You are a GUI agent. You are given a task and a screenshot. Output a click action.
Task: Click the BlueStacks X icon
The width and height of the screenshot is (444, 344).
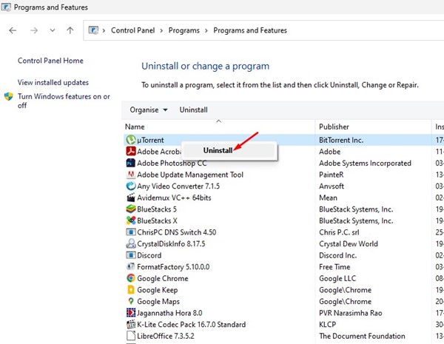coord(131,220)
